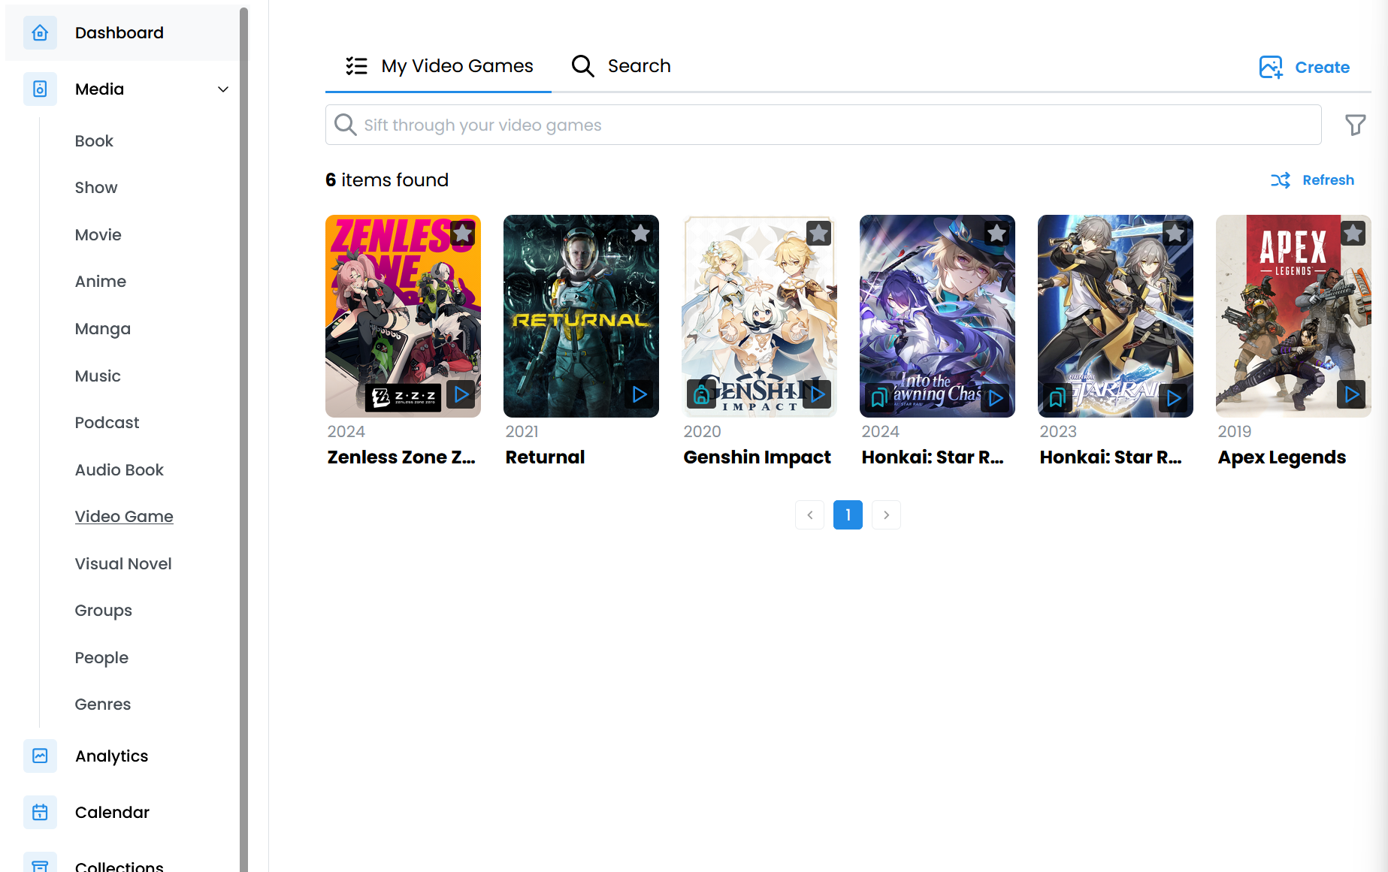Toggle star on Genshin Impact cover

[x=819, y=234]
